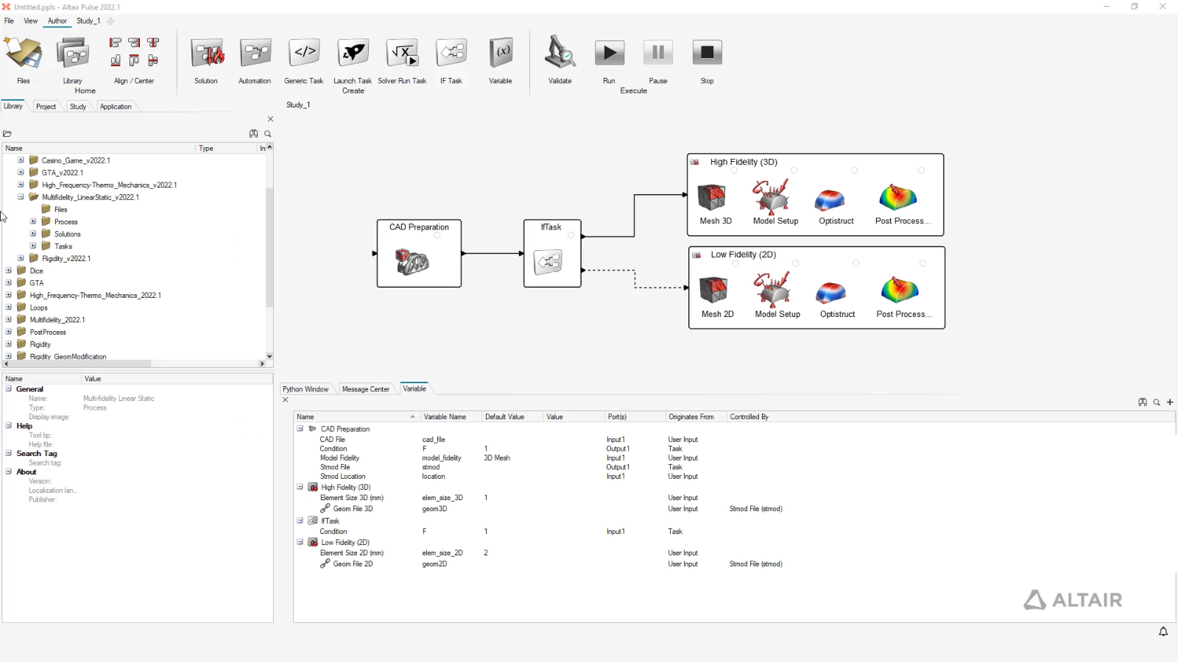Collapse CAD Preparation group in Variable table
This screenshot has width=1178, height=662.
pyautogui.click(x=300, y=429)
